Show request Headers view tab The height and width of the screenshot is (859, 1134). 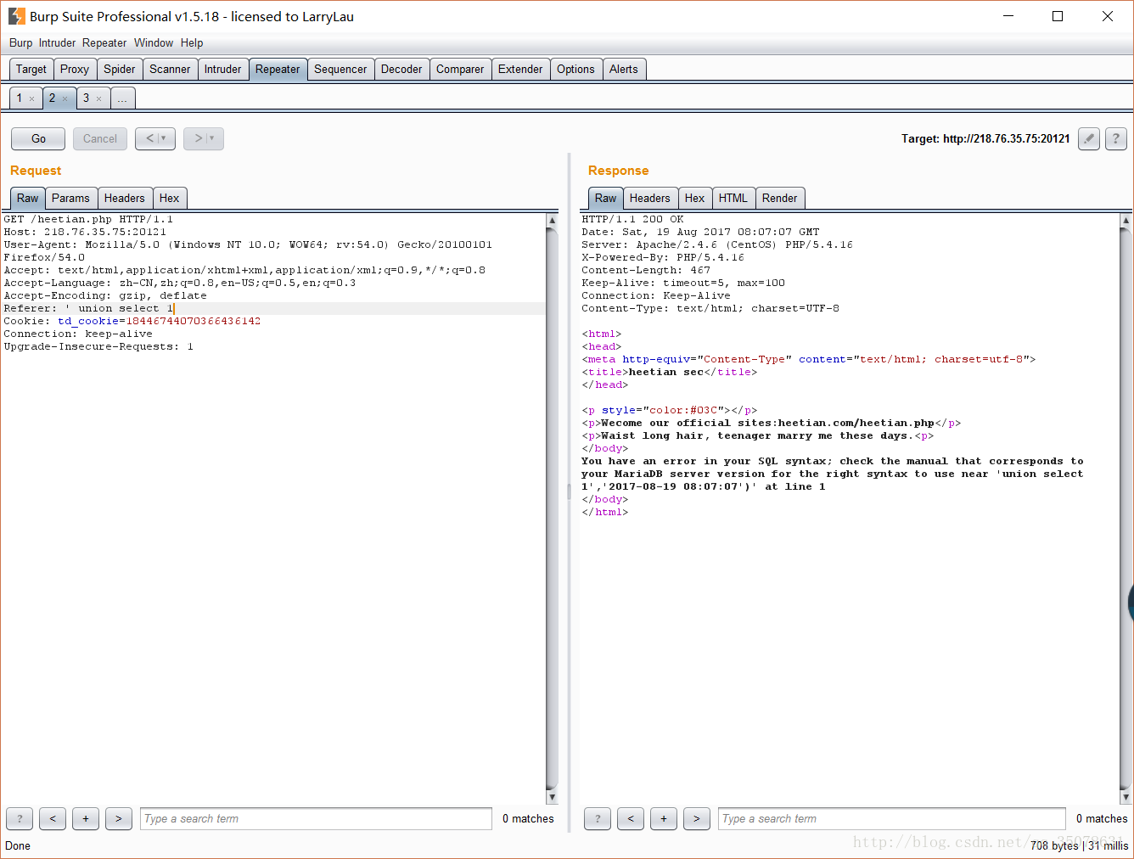[x=125, y=198]
